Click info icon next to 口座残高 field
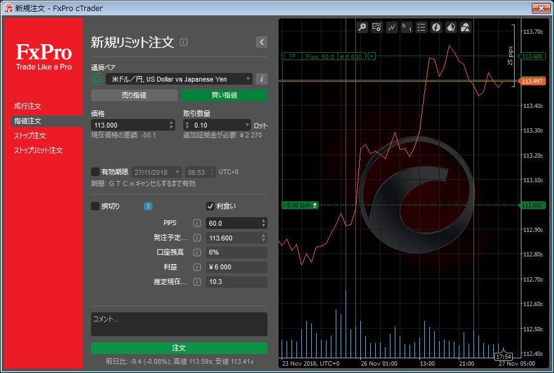 (197, 252)
